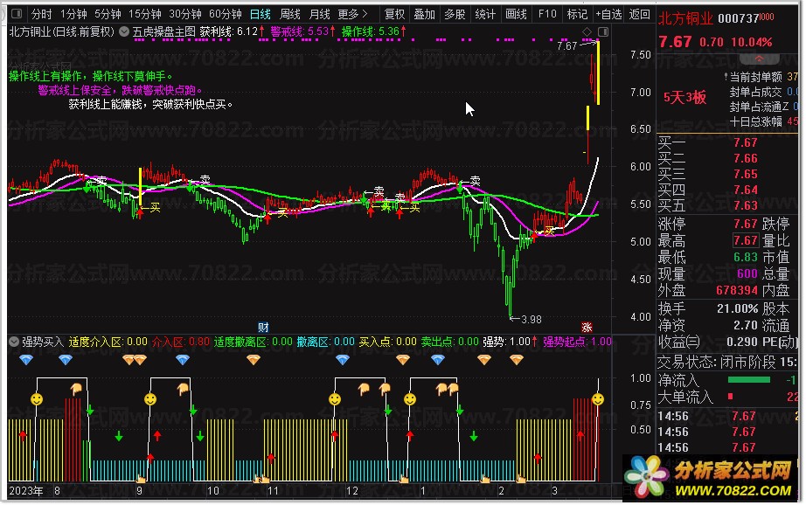Activate the 画线 drawing tool
The width and height of the screenshot is (806, 505).
[x=516, y=14]
